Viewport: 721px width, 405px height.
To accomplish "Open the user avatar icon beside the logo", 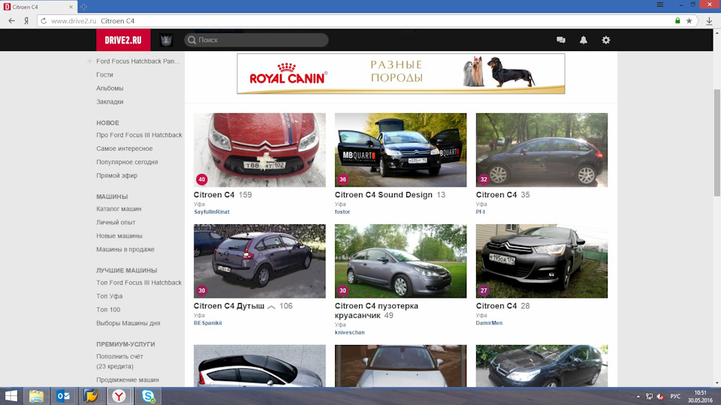I will 166,40.
